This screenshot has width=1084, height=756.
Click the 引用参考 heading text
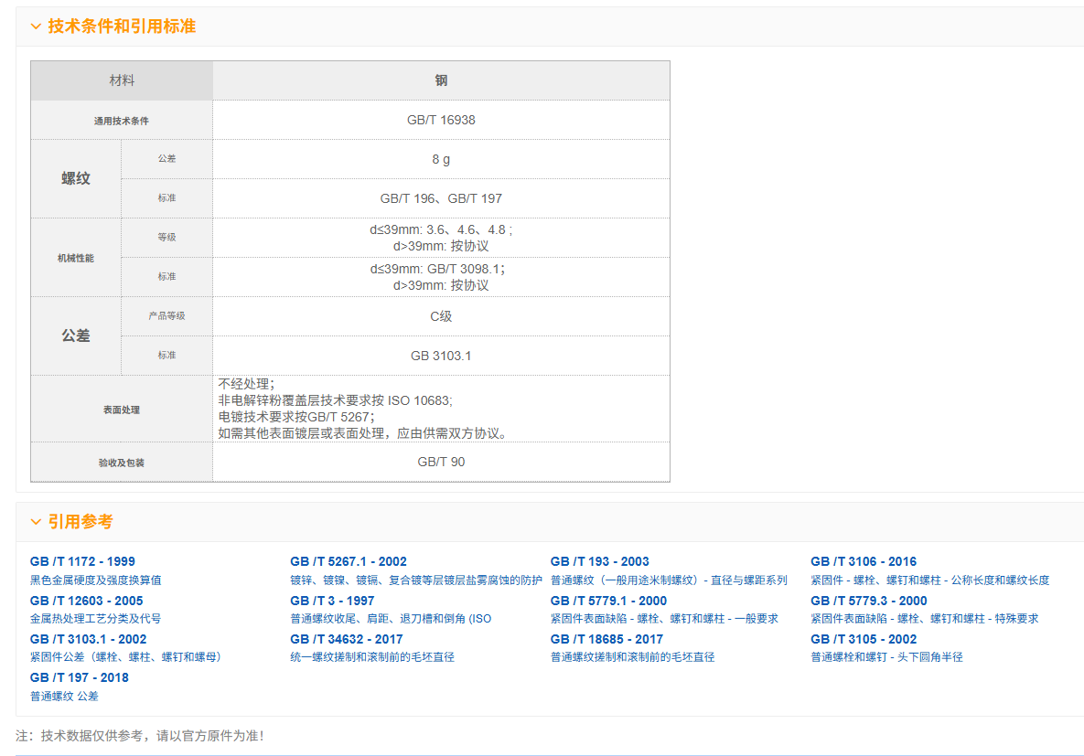[x=80, y=522]
